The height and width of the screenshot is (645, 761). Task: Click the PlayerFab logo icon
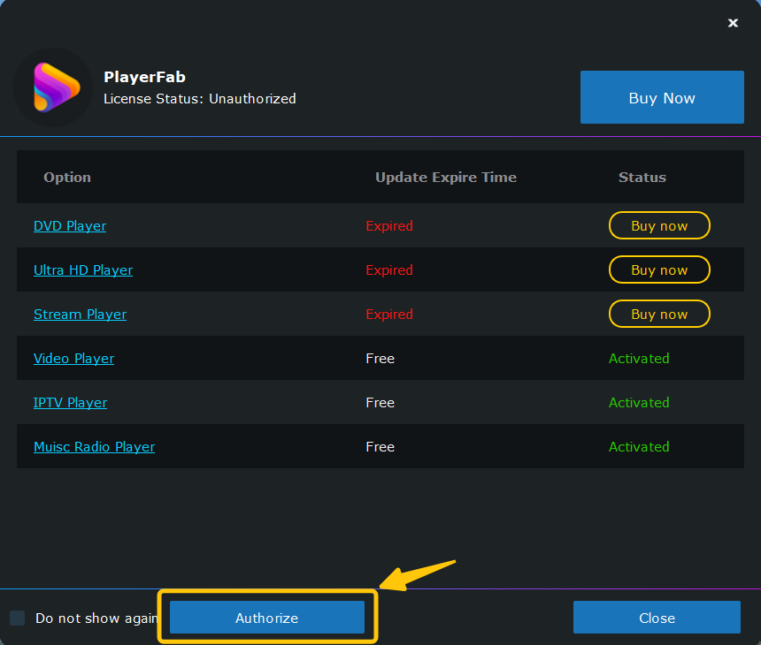[53, 87]
